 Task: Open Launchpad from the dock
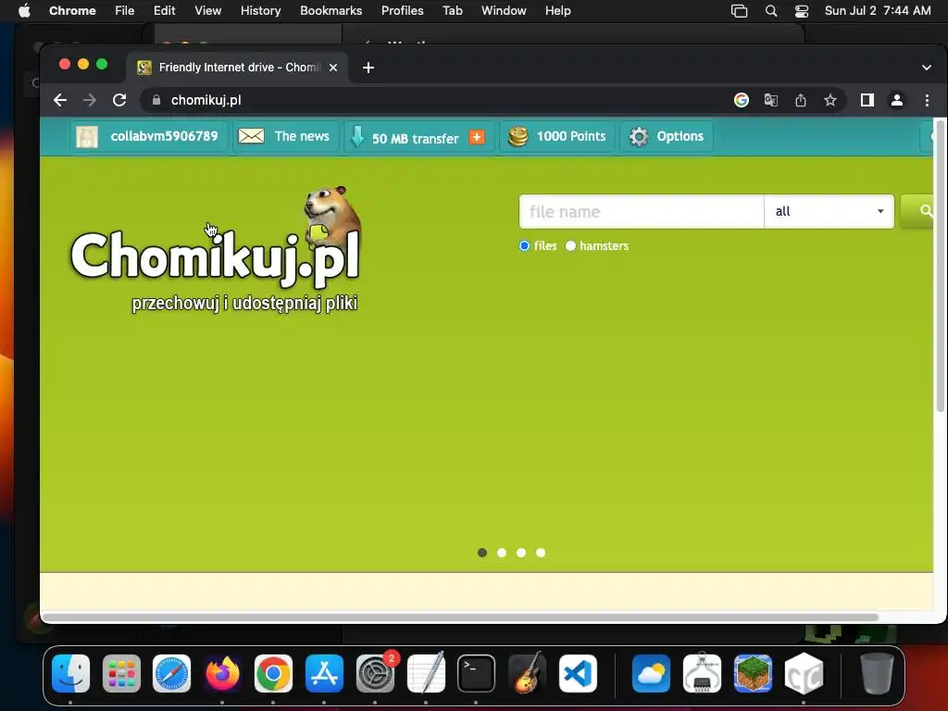(x=121, y=674)
